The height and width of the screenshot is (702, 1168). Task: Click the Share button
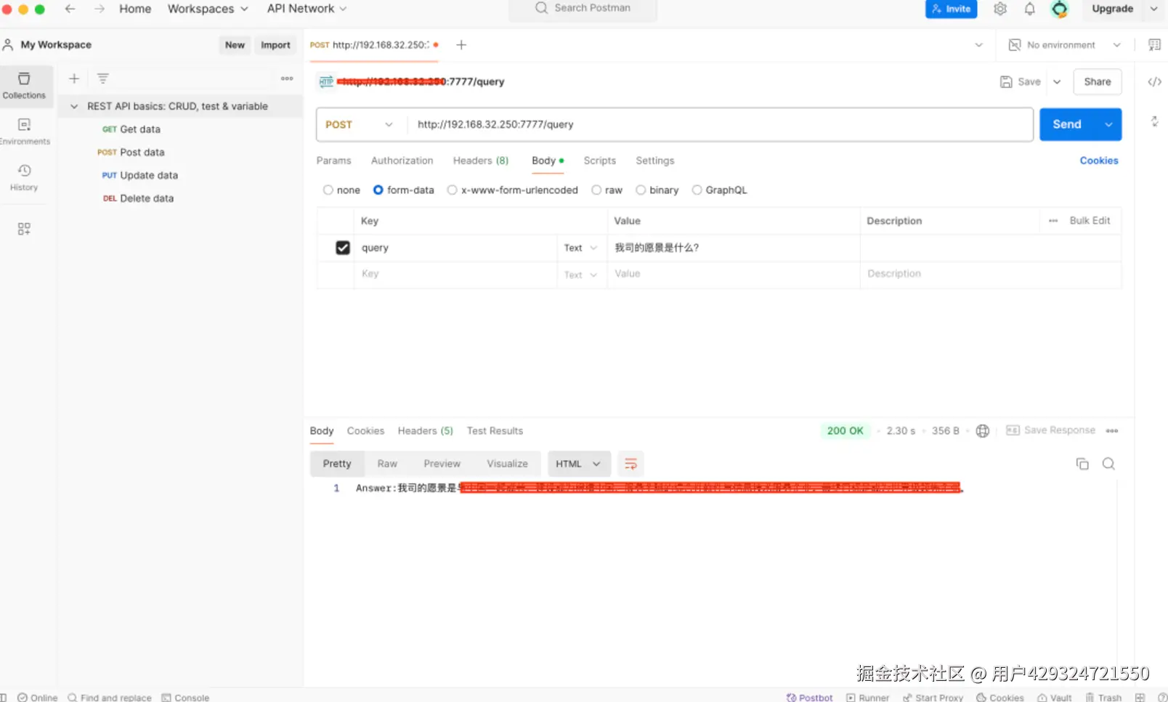1097,82
